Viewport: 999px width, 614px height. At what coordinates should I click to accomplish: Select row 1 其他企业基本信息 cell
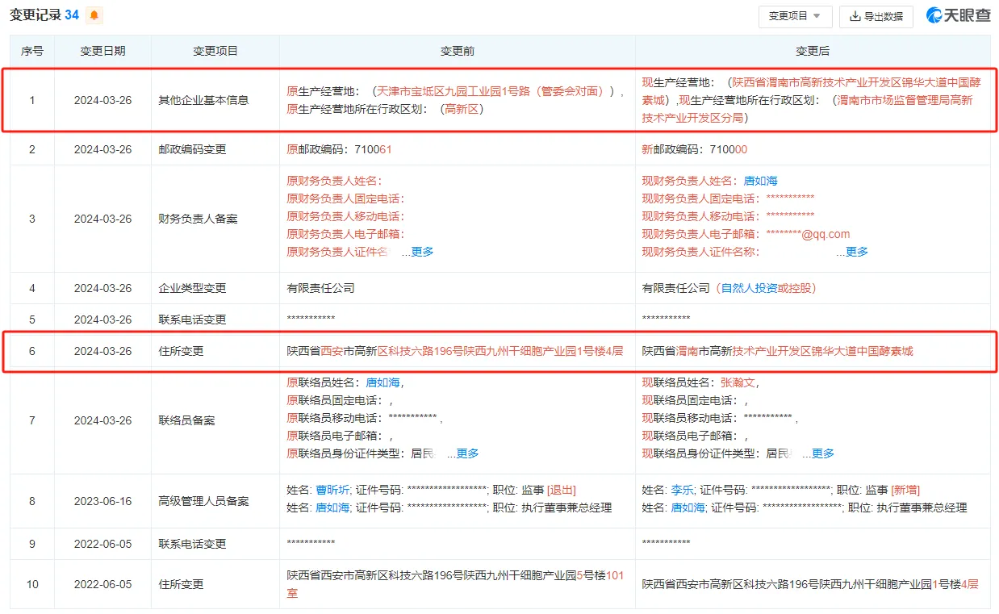pyautogui.click(x=215, y=100)
